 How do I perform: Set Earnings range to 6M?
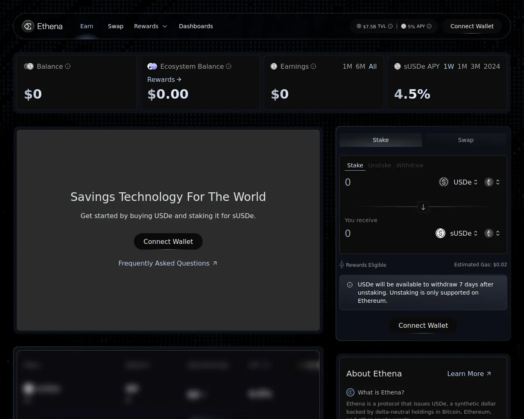[x=360, y=66]
